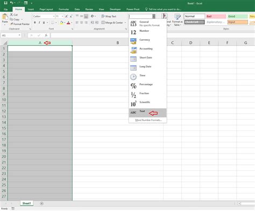Click the Conditional Formatting icon

click(x=164, y=16)
